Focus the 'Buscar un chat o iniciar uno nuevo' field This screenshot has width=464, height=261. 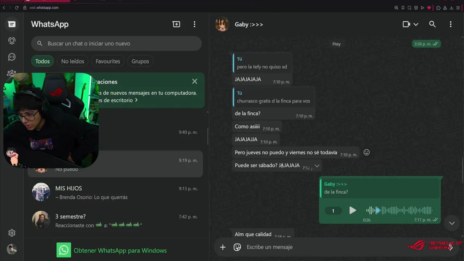(116, 43)
